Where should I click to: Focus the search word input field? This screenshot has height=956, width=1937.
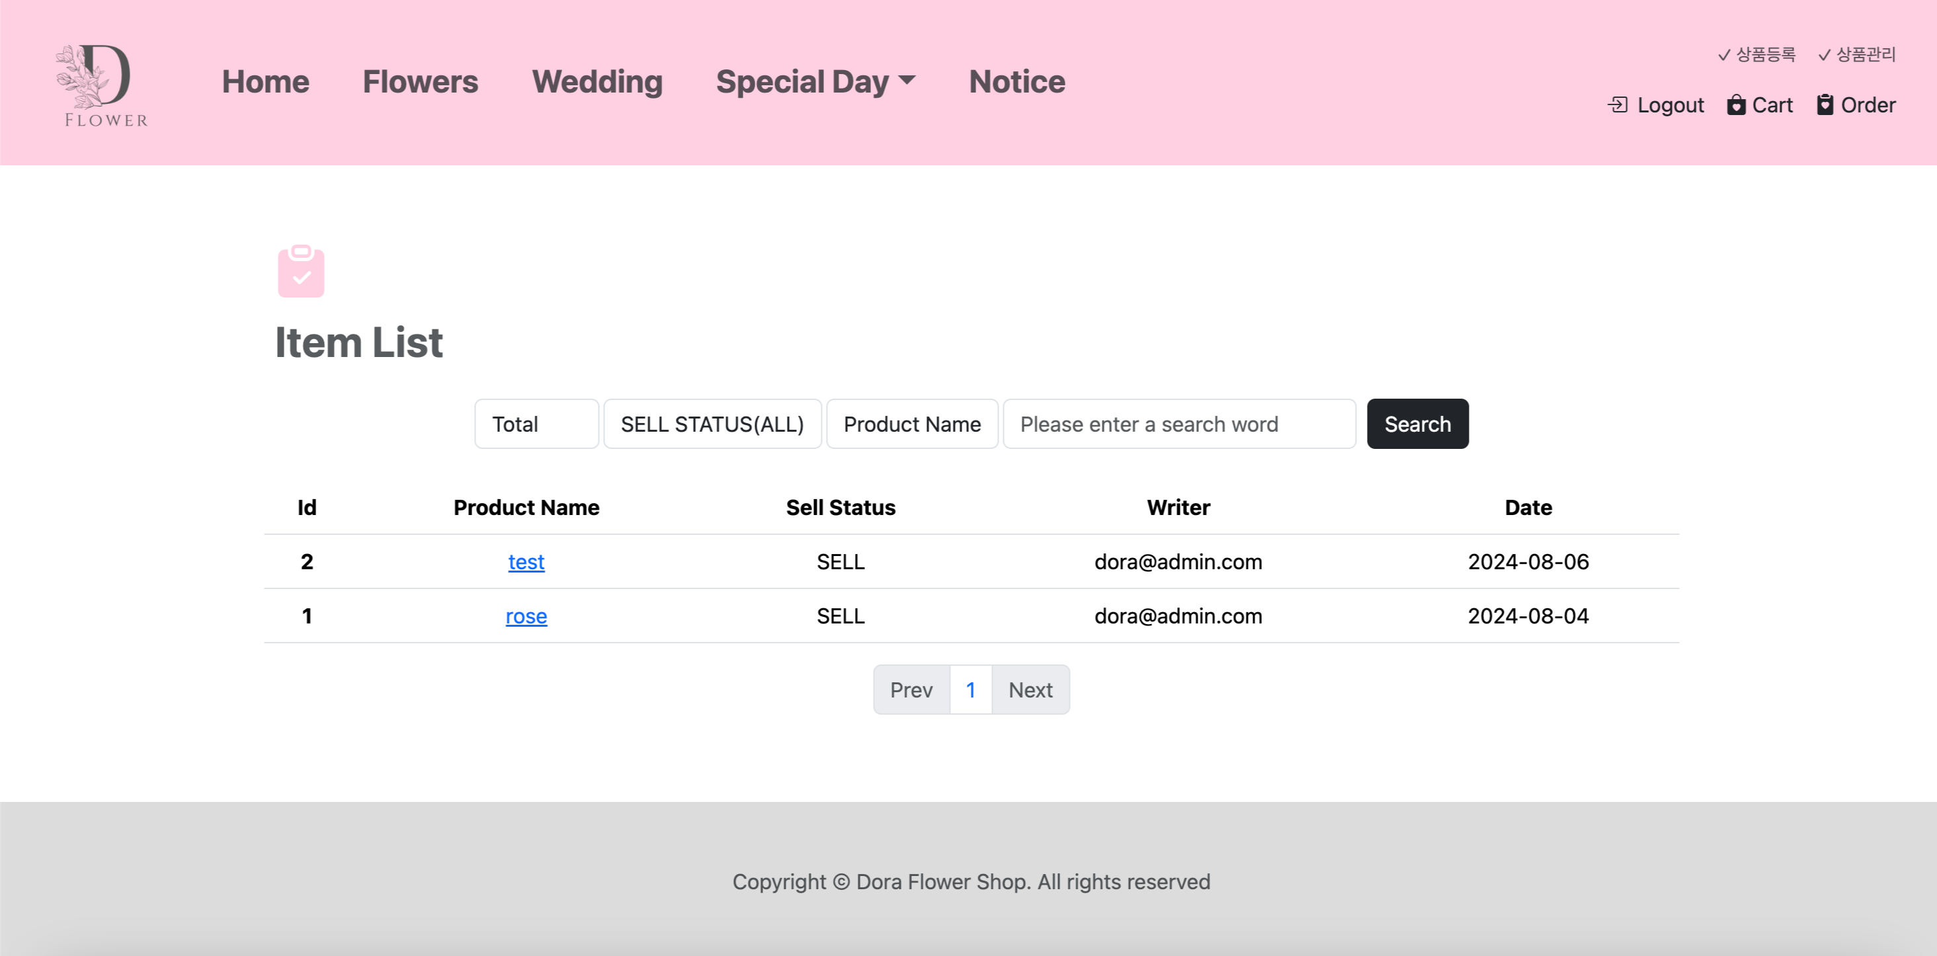[1178, 424]
